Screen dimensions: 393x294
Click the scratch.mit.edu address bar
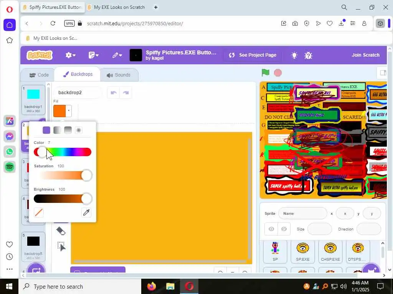coord(135,23)
